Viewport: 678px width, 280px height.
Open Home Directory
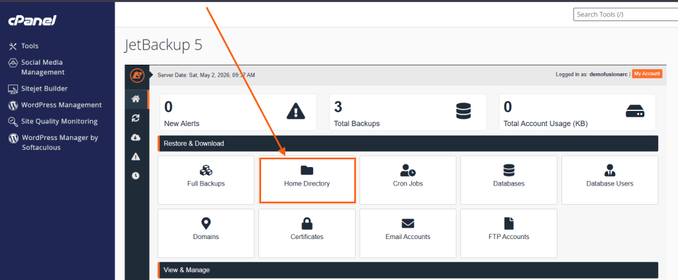point(307,180)
